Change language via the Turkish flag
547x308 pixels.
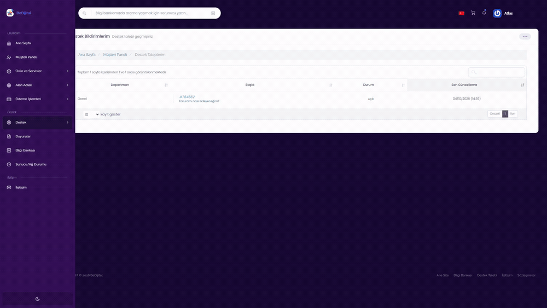461,13
